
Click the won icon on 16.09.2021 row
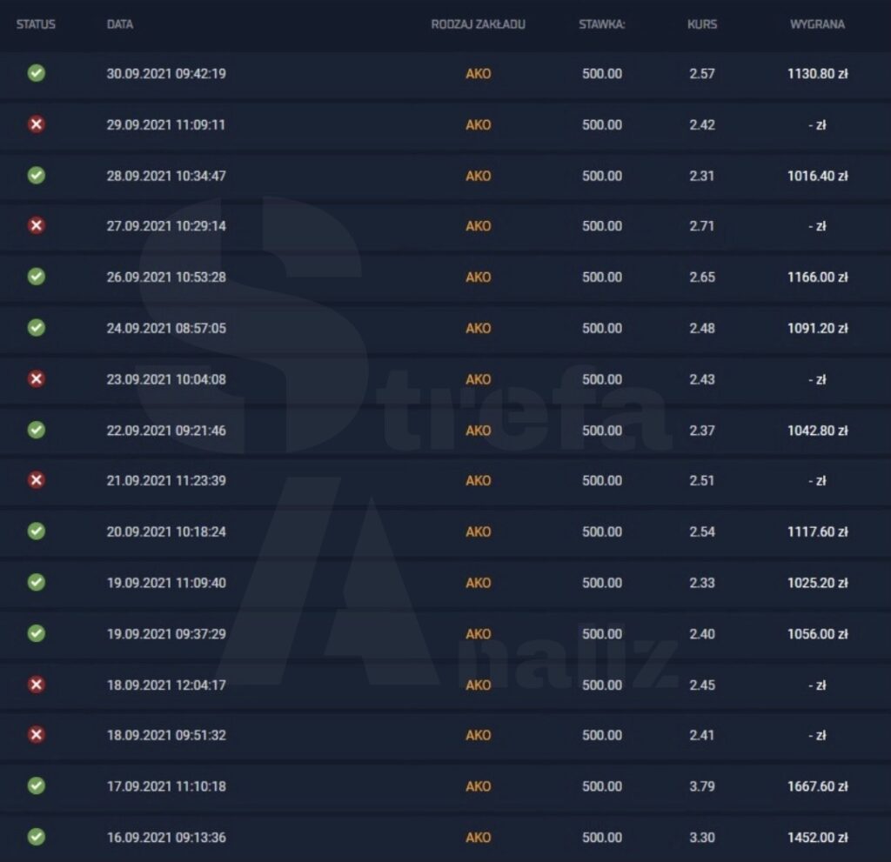37,837
